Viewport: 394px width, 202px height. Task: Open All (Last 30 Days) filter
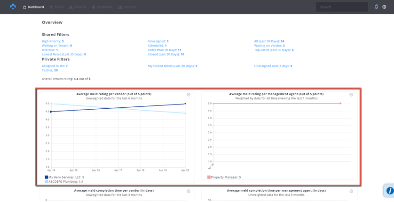269,41
